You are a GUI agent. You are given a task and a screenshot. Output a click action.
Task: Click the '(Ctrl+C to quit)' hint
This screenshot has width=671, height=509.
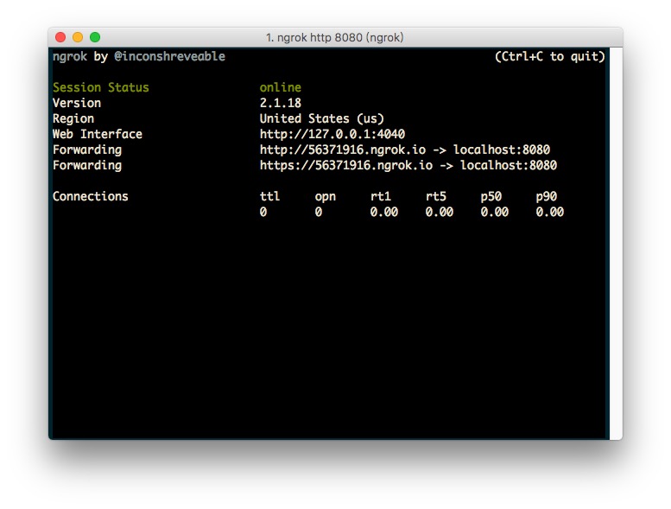(x=550, y=56)
